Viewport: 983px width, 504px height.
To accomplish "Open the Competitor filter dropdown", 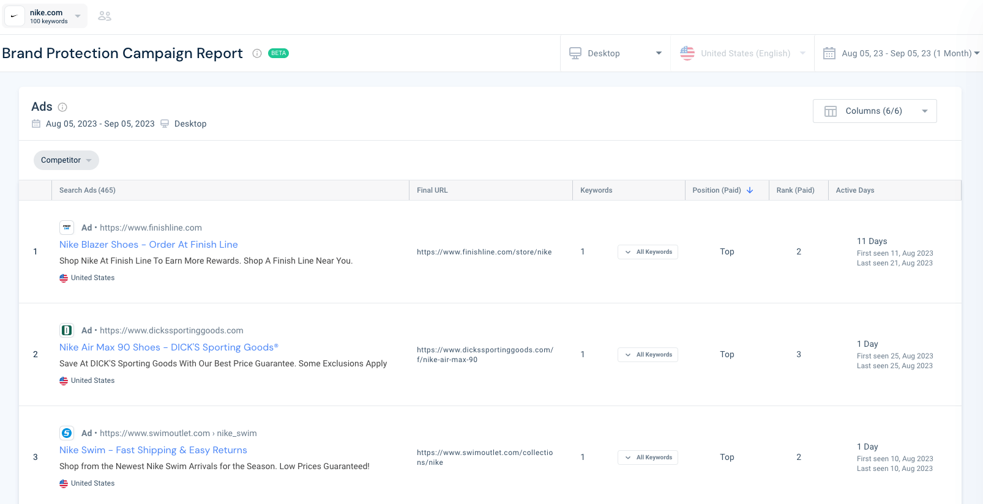I will pyautogui.click(x=66, y=160).
